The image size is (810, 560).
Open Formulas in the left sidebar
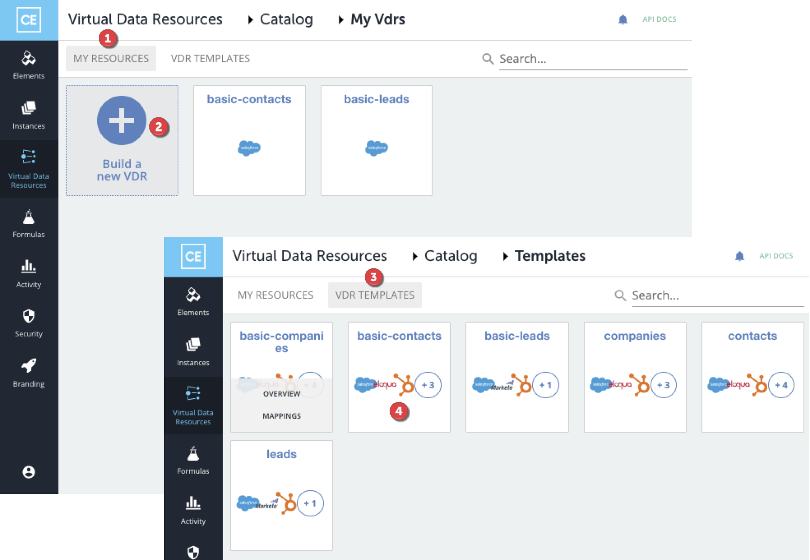[x=28, y=224]
